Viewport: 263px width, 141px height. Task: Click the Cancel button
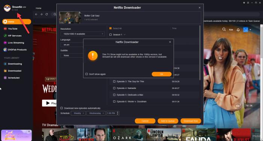pos(145,121)
